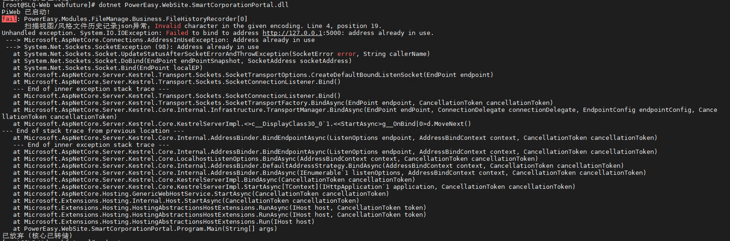This screenshot has height=241, width=730.
Task: Click the SocketTransportFactory.BindAsync stack line
Action: pos(280,103)
